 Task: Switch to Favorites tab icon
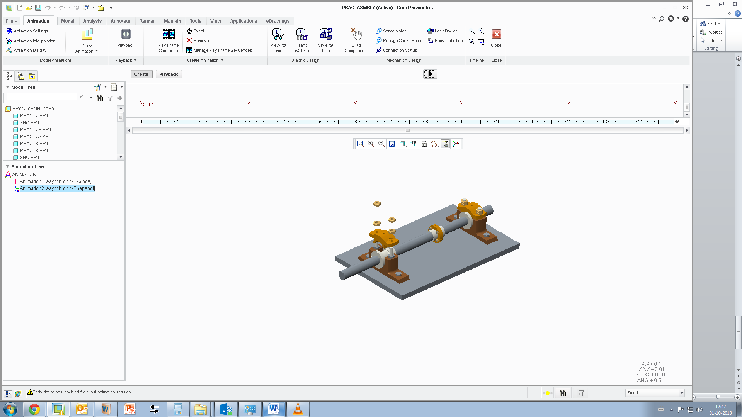pyautogui.click(x=32, y=76)
